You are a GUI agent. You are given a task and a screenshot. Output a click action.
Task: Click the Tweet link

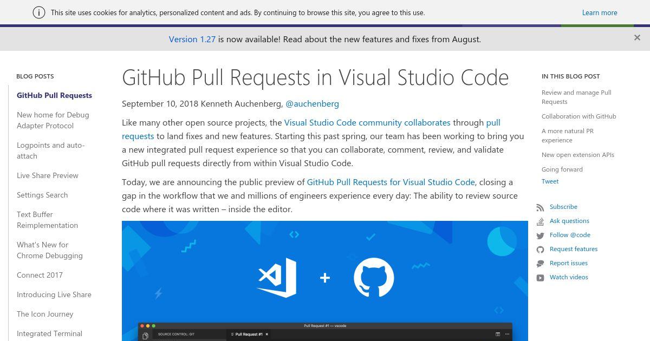(x=550, y=181)
